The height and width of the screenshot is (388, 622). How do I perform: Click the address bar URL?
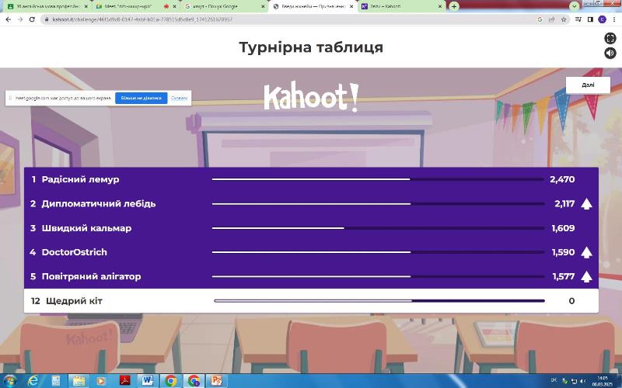(233, 19)
